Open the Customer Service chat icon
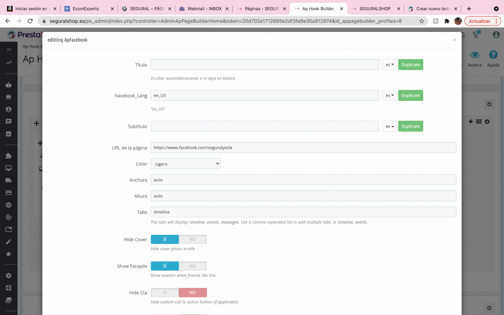This screenshot has width=504, height=315. [x=9, y=121]
